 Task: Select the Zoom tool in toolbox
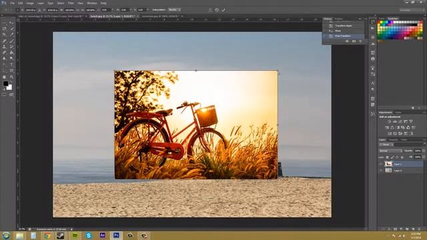click(x=11, y=77)
